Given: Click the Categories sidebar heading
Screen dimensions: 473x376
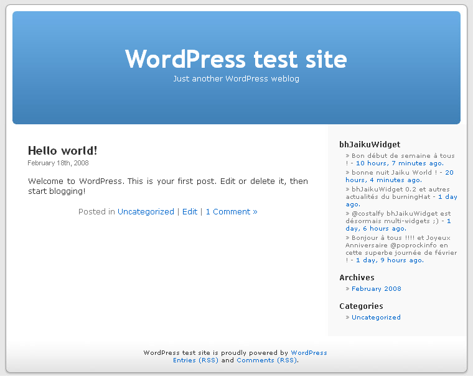Looking at the screenshot, I should pyautogui.click(x=361, y=306).
